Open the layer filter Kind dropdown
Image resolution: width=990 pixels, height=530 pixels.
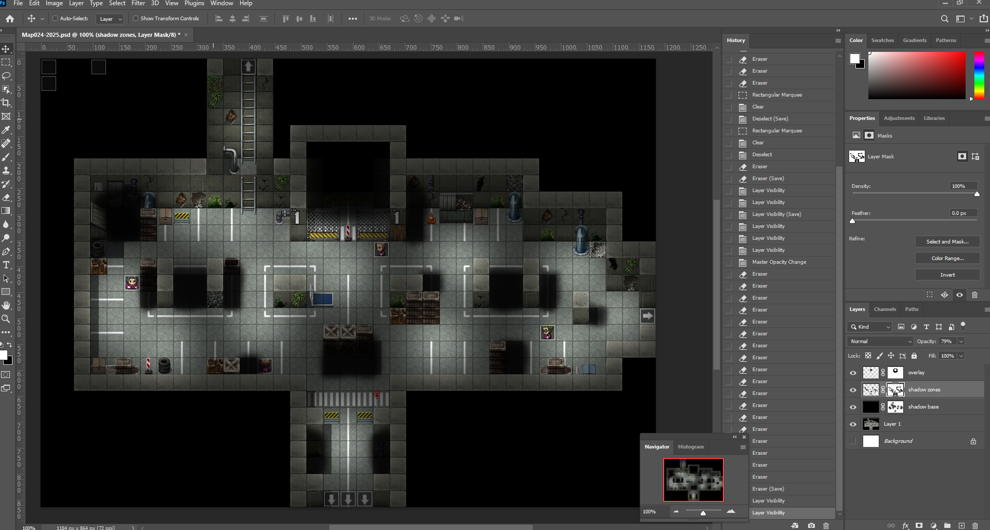870,327
